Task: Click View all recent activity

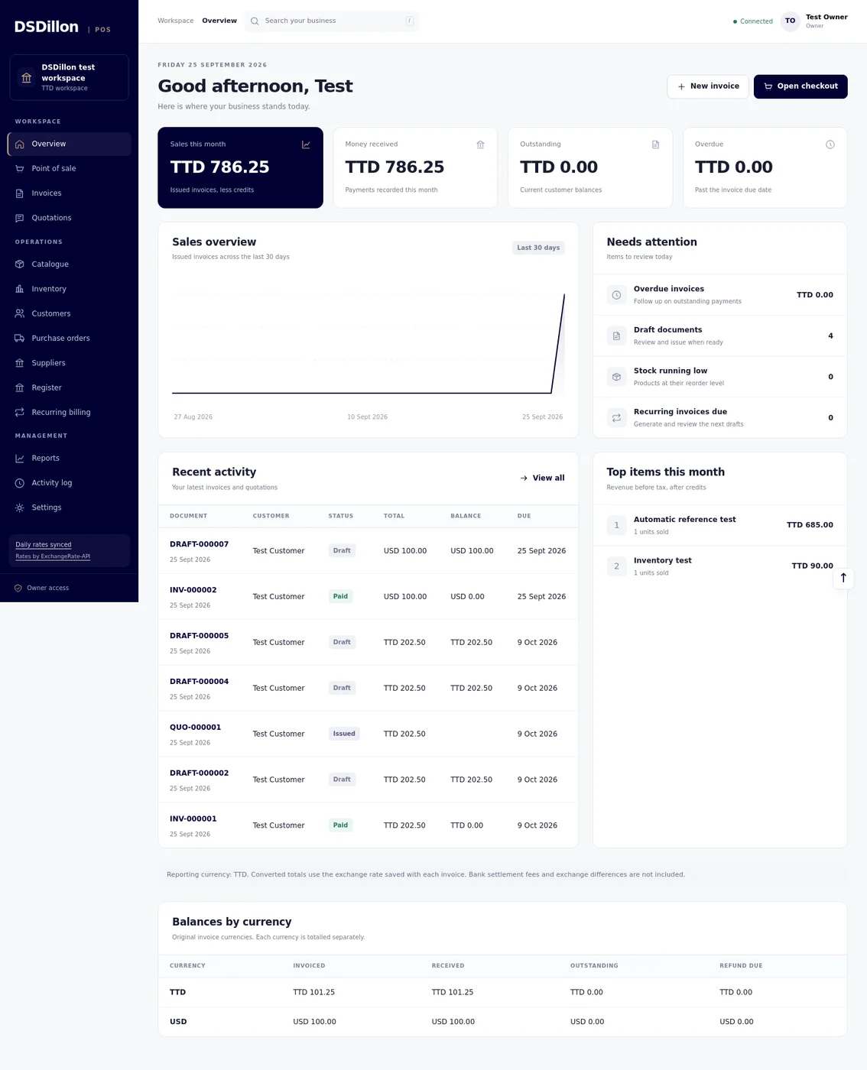Action: coord(542,478)
